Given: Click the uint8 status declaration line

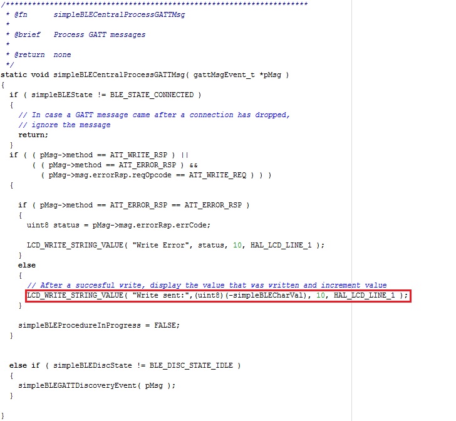Looking at the screenshot, I should click(x=118, y=225).
